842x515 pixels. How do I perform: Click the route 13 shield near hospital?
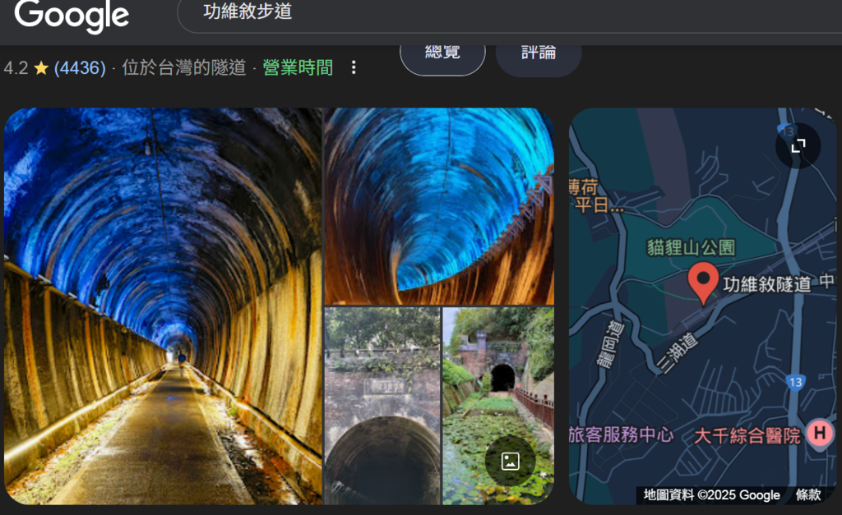click(x=795, y=383)
